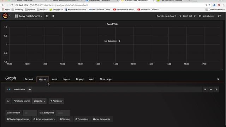
Task: Open the Wonderful Chill Out bookmark
Action: (x=149, y=10)
